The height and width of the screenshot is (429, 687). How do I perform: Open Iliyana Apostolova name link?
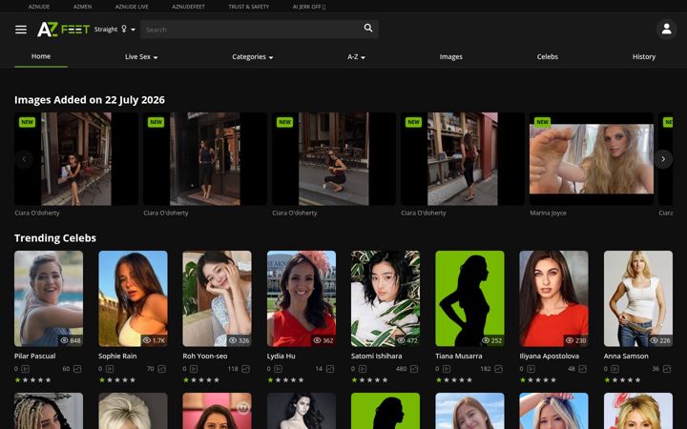coord(549,356)
